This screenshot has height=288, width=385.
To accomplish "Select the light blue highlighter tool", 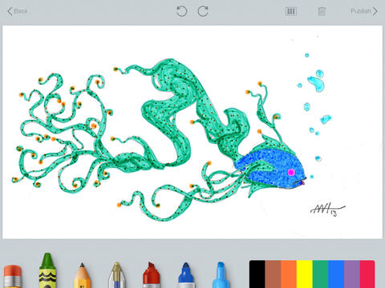I will [x=221, y=274].
